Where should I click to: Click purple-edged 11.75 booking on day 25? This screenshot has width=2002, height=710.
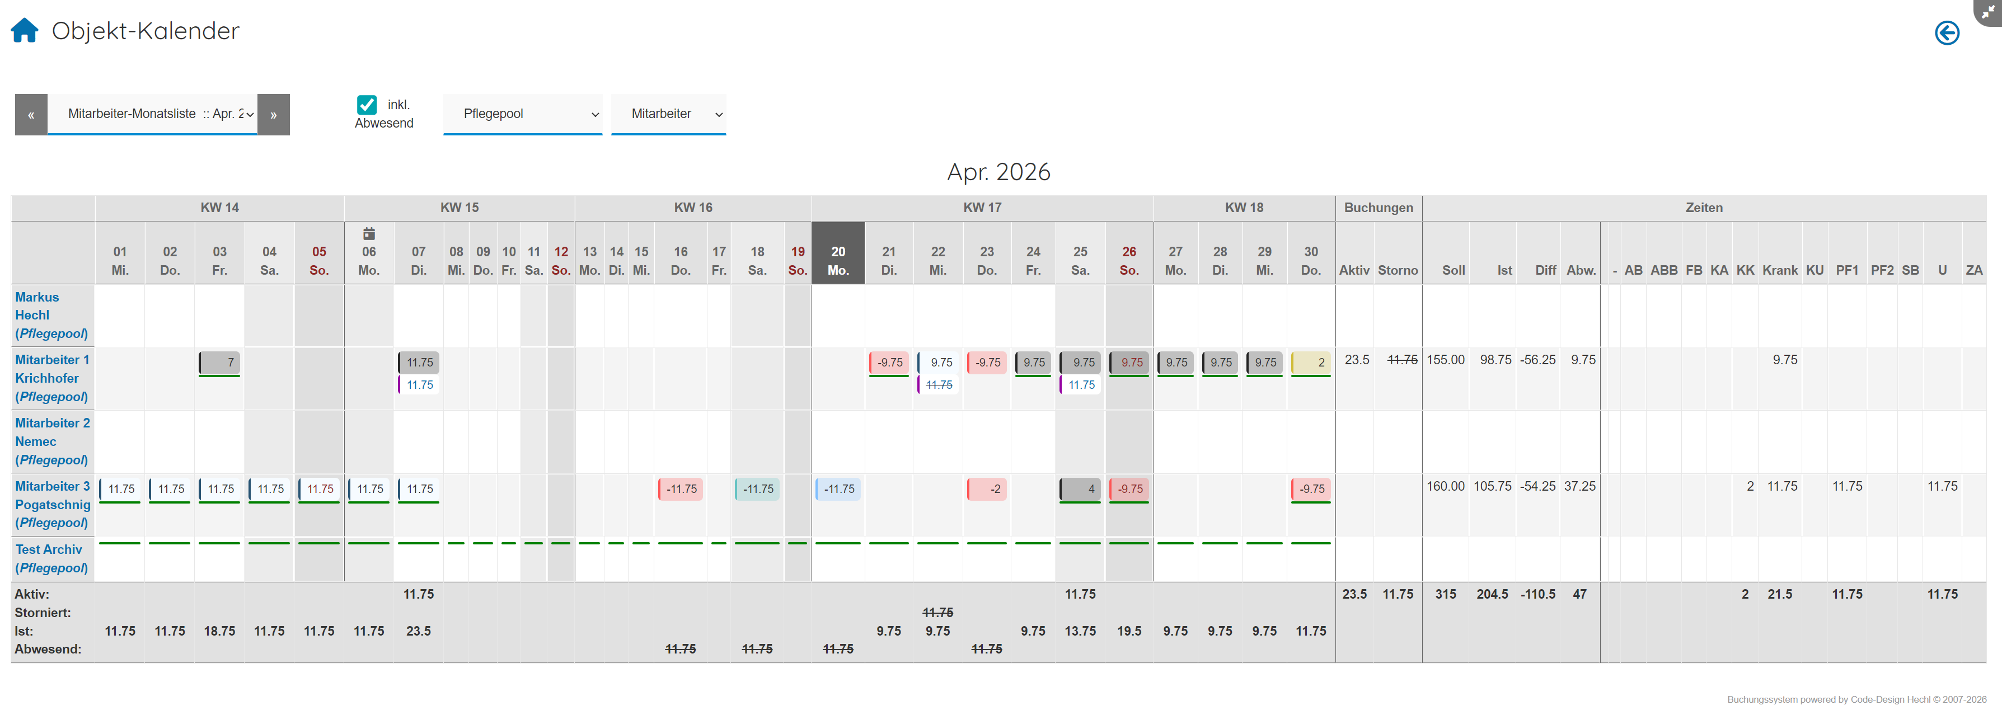[x=1080, y=384]
